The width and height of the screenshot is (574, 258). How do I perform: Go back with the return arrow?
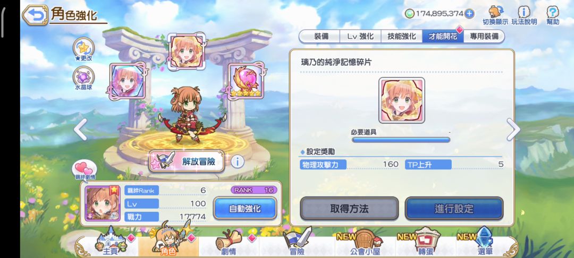pos(35,15)
